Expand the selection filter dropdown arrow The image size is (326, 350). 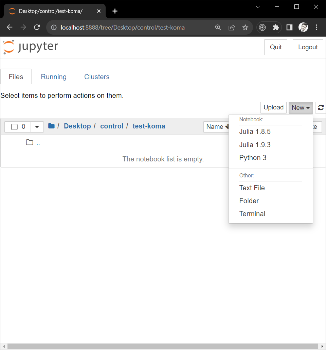pos(37,127)
